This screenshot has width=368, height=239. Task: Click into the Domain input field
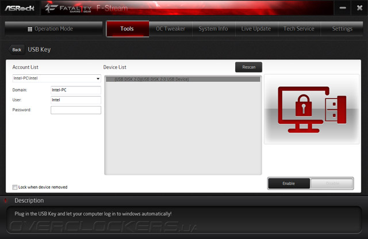coord(76,90)
